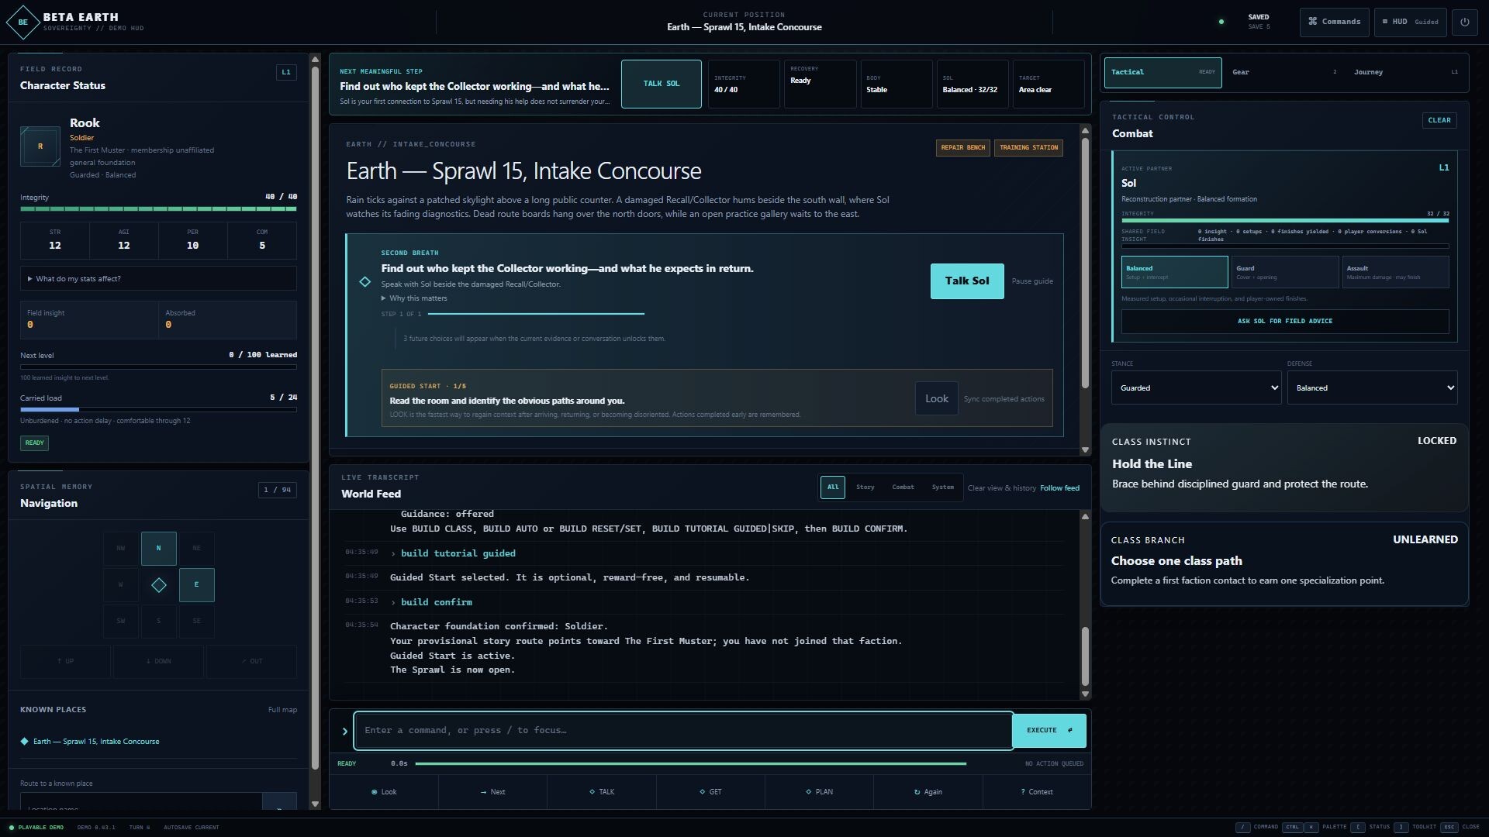Click the Next quick action
Screen dimensions: 1489x837
492,792
